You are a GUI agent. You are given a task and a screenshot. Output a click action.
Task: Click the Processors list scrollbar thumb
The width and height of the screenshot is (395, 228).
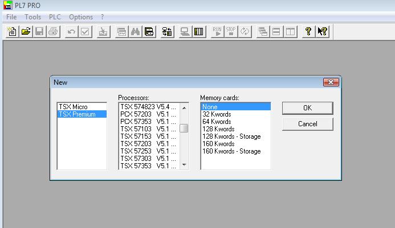[x=184, y=128]
